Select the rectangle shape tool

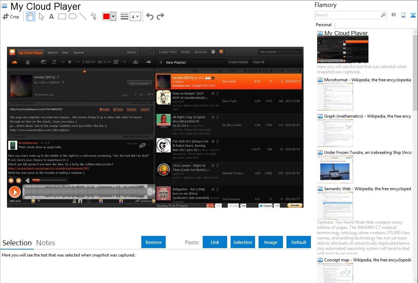[x=62, y=16]
